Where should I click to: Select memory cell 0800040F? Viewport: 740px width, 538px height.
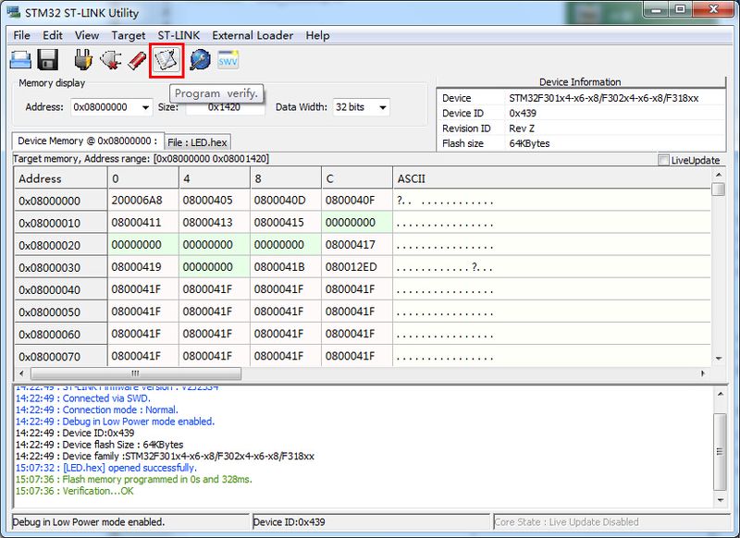click(357, 201)
